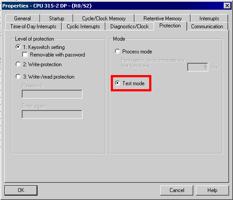Select the Cycle/Clock Memory tab
The height and width of the screenshot is (200, 233).
(104, 19)
